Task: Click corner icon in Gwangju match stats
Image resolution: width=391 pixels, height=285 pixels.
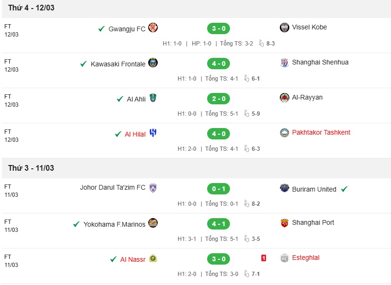Action: (x=261, y=43)
